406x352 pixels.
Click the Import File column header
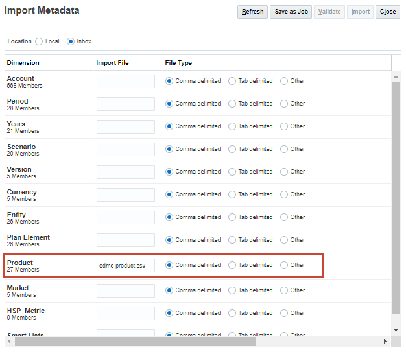pos(112,63)
